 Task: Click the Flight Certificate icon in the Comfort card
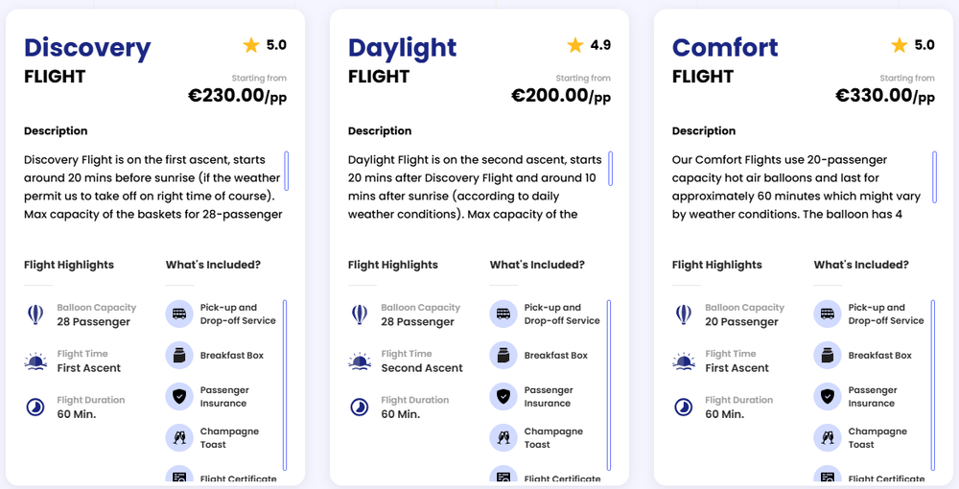point(828,477)
